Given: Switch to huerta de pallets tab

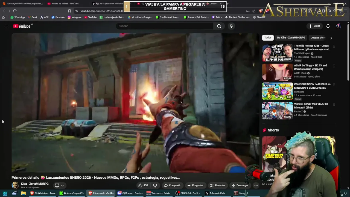Looking at the screenshot, I should tap(65, 4).
